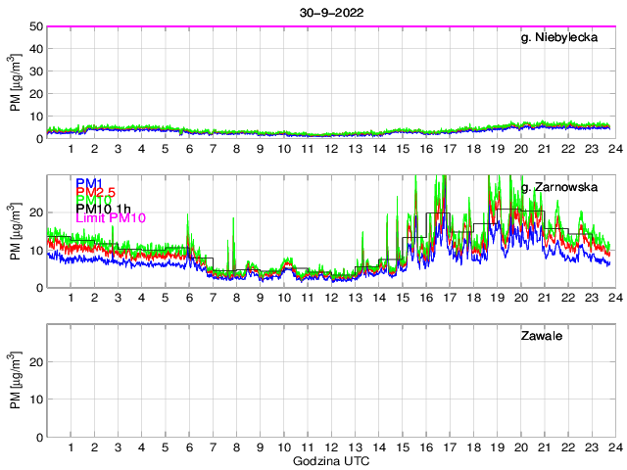Viewport: 627px width, 470px height.
Task: Click the red PM2.5 legend entry
Action: (95, 195)
